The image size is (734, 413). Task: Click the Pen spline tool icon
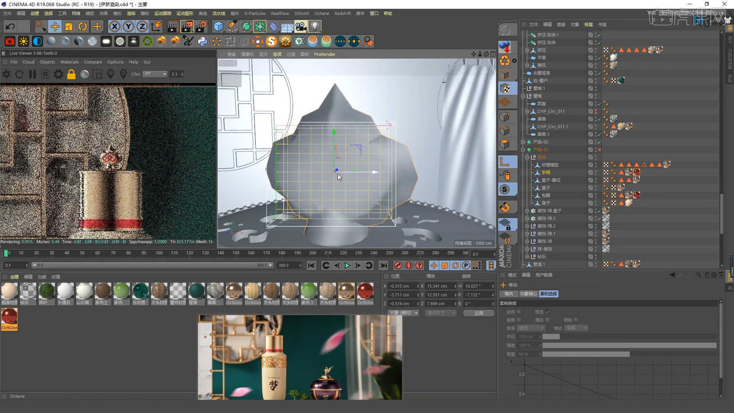pos(232,26)
